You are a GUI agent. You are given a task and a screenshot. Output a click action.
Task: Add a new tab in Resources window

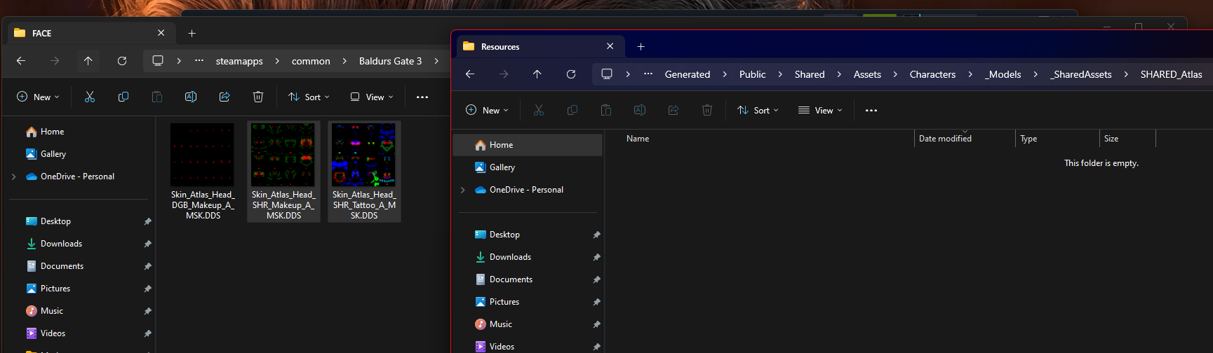pyautogui.click(x=641, y=47)
